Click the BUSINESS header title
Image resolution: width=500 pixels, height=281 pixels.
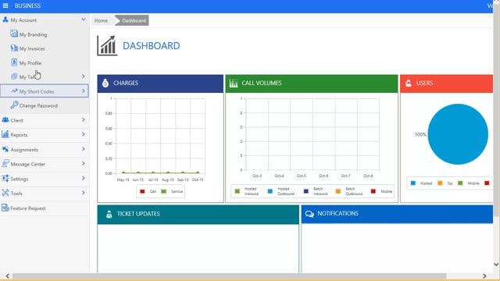(x=28, y=5)
